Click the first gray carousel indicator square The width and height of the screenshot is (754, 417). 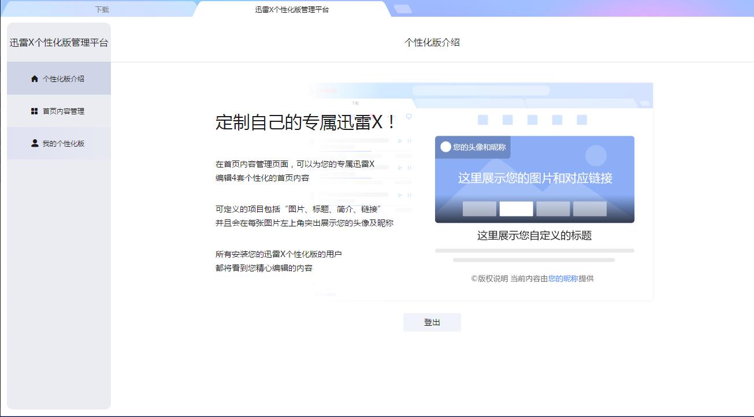[x=480, y=207]
